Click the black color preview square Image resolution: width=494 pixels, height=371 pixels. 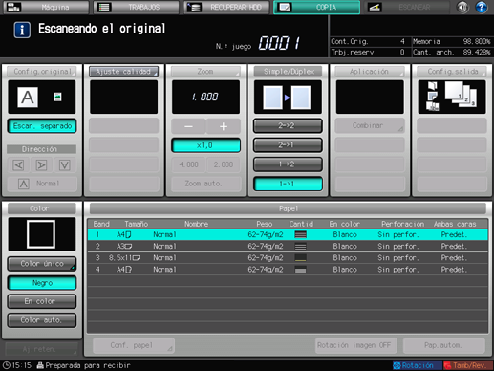click(42, 234)
